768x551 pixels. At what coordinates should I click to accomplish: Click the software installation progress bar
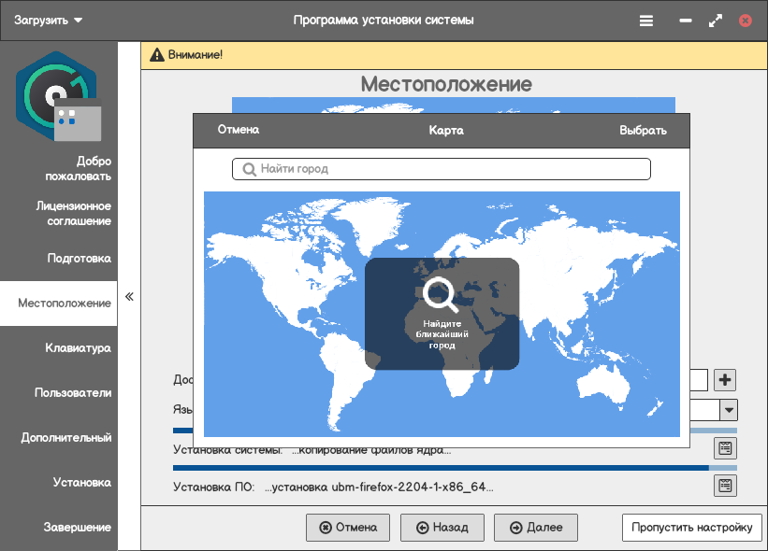441,467
